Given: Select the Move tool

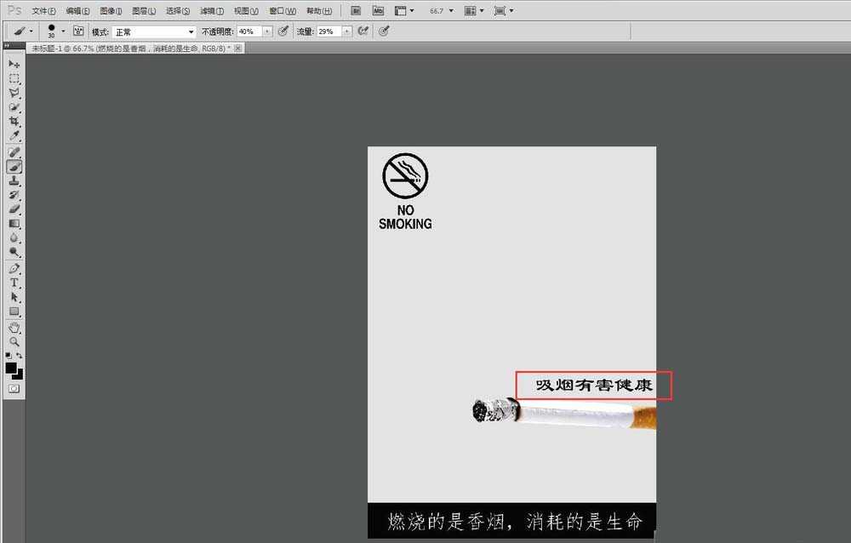Looking at the screenshot, I should tap(13, 64).
